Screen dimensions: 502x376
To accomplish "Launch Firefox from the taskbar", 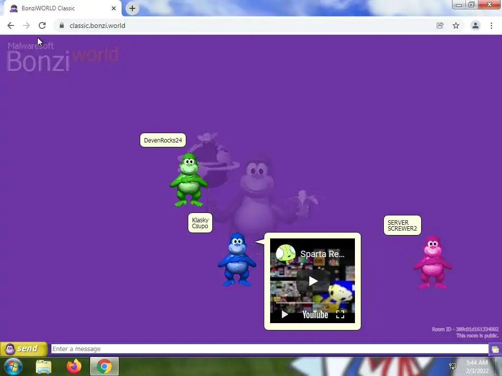I will coord(74,366).
